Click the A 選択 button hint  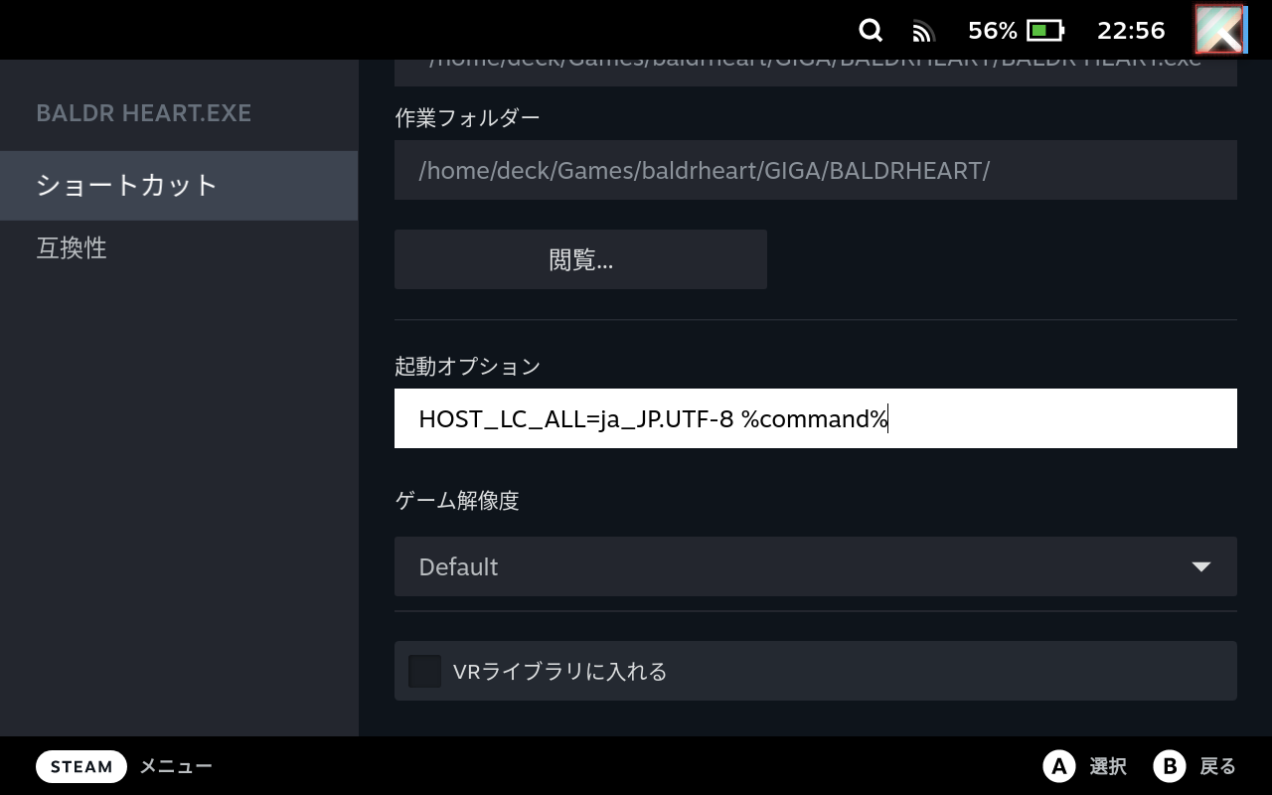pos(1085,766)
